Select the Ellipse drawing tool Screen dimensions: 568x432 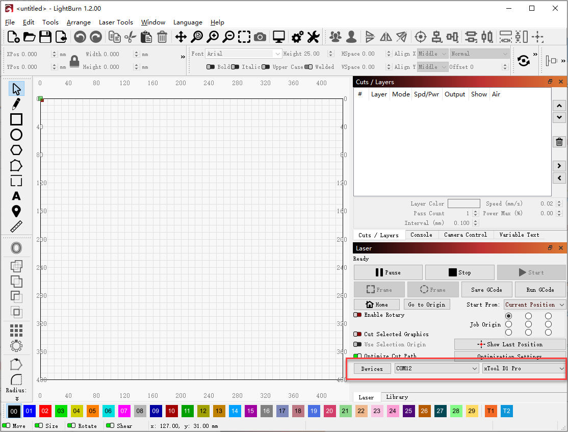(16, 135)
